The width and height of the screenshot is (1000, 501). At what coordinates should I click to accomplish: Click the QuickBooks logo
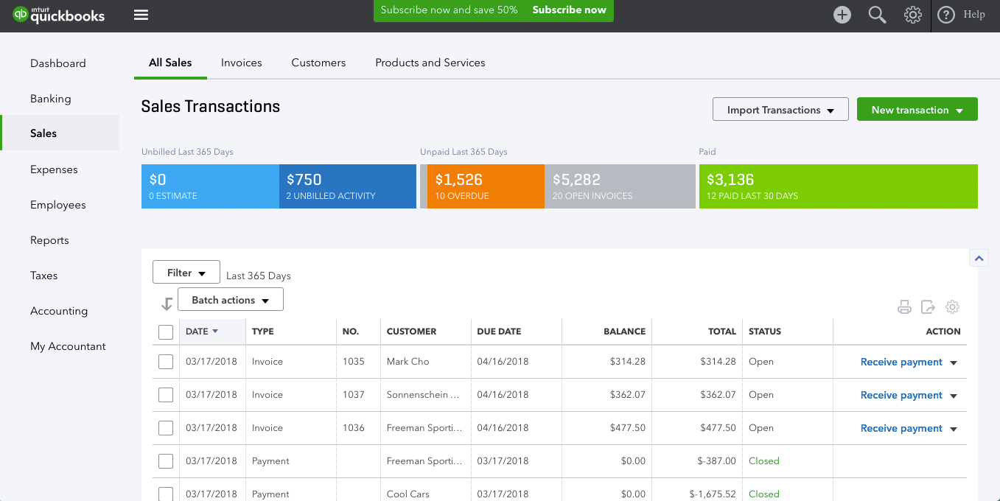pos(59,14)
